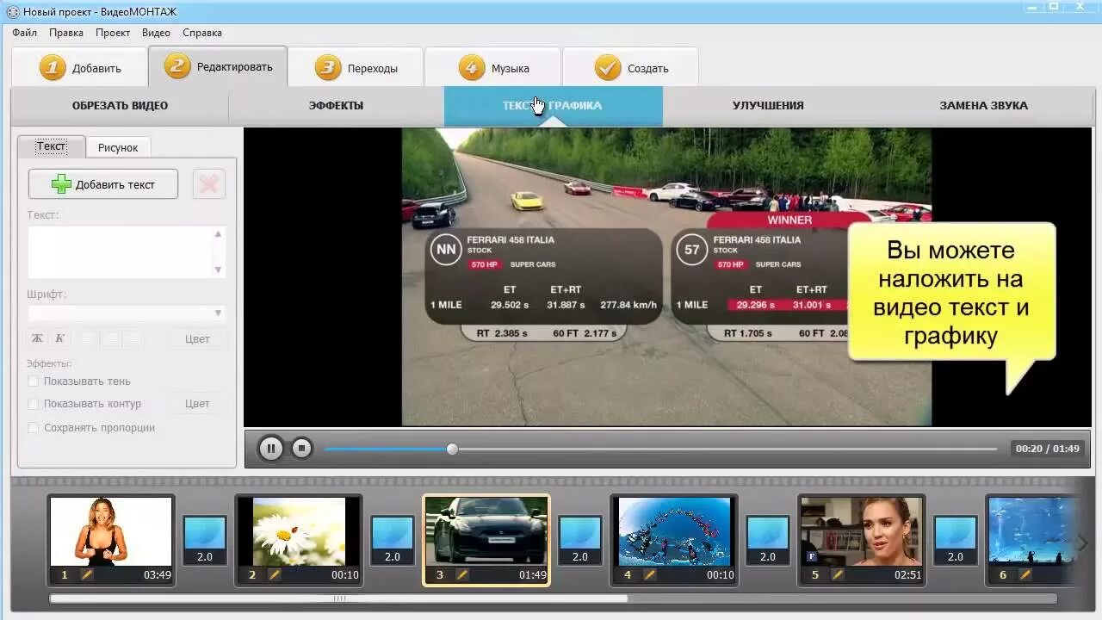
Task: Pause the video preview
Action: pyautogui.click(x=270, y=449)
